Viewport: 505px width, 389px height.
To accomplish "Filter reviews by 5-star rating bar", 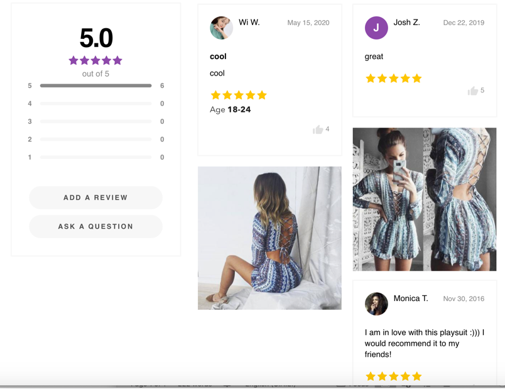I will pyautogui.click(x=95, y=85).
